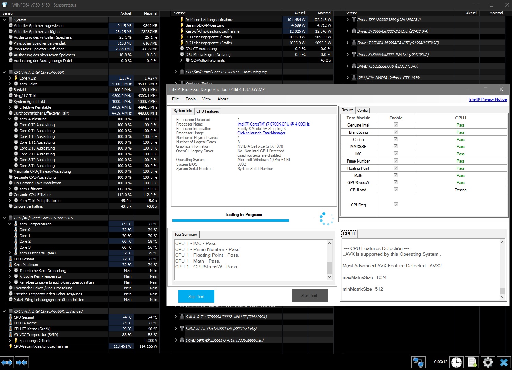The width and height of the screenshot is (512, 370).
Task: Toggle the Floating Point enable checkbox
Action: coord(396,168)
